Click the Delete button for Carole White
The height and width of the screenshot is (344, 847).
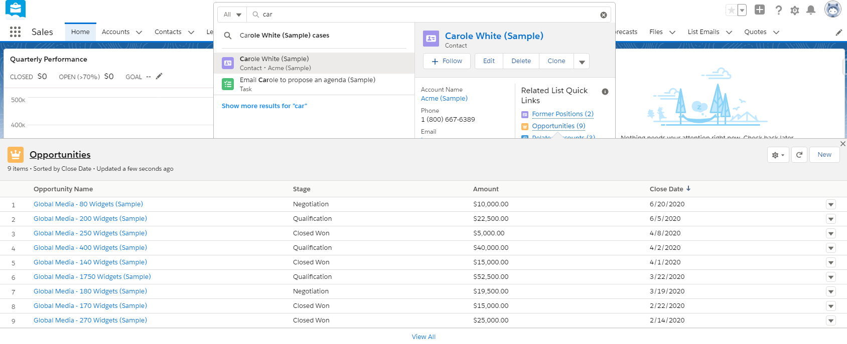pos(521,61)
